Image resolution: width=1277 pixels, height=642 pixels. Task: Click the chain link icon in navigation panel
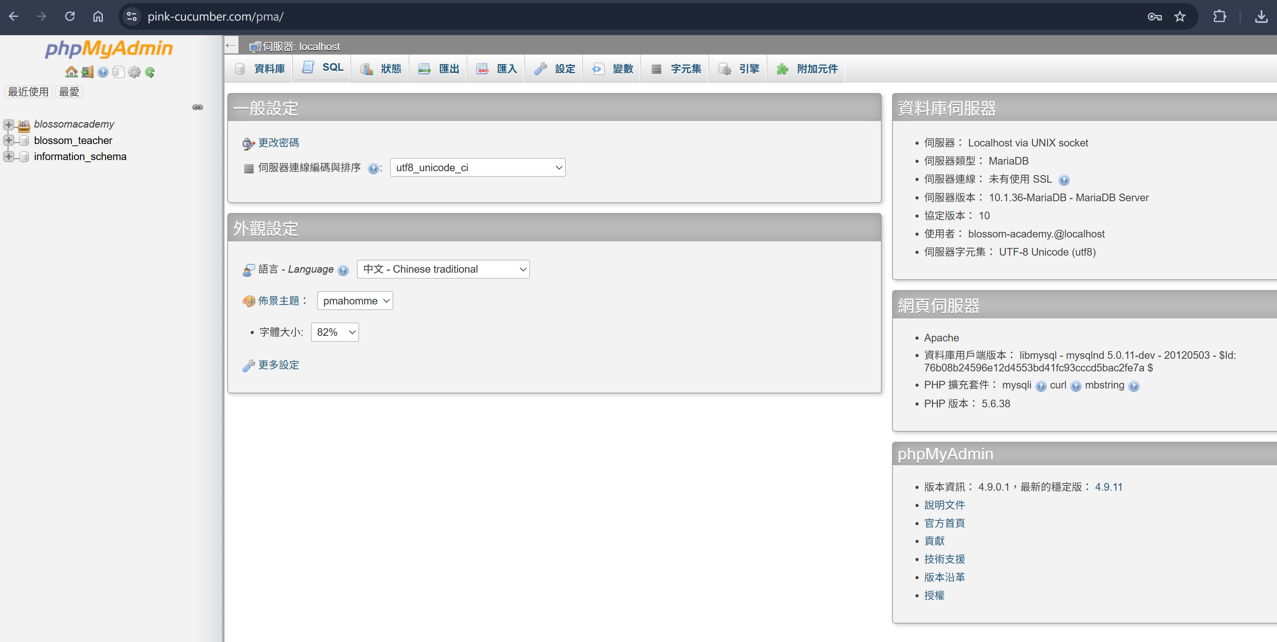coord(197,107)
